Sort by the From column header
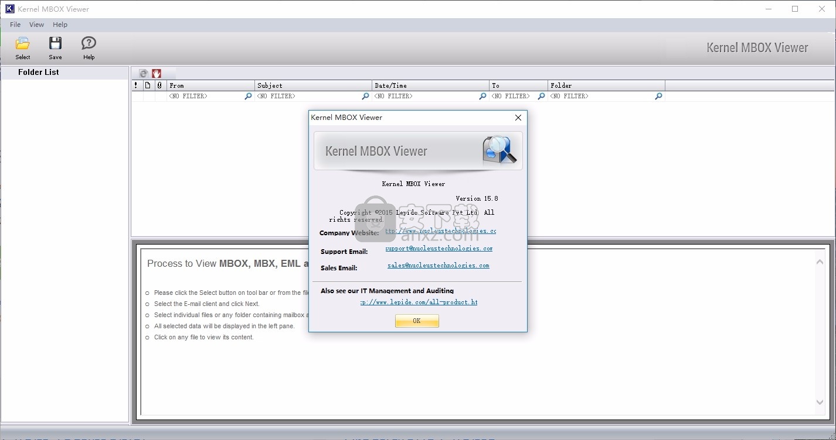 pyautogui.click(x=210, y=85)
